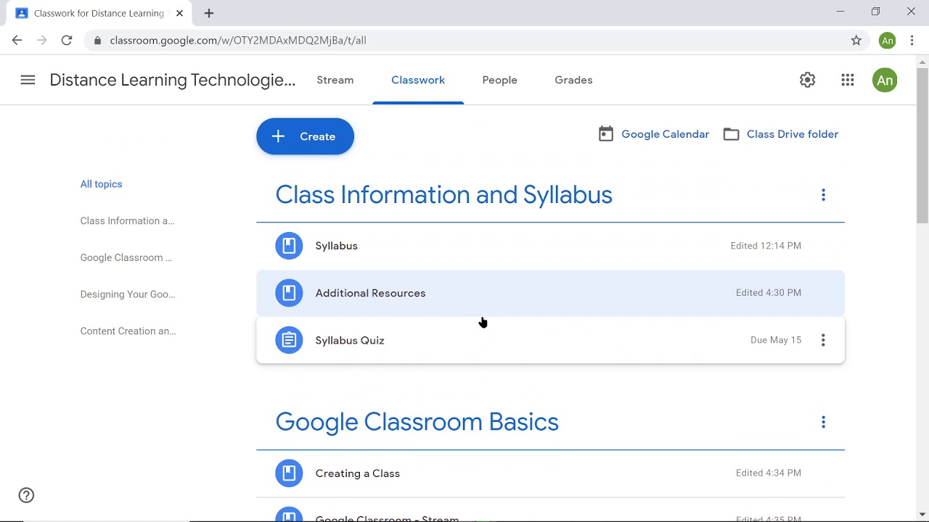View site info lock icon
929x522 pixels.
point(97,41)
